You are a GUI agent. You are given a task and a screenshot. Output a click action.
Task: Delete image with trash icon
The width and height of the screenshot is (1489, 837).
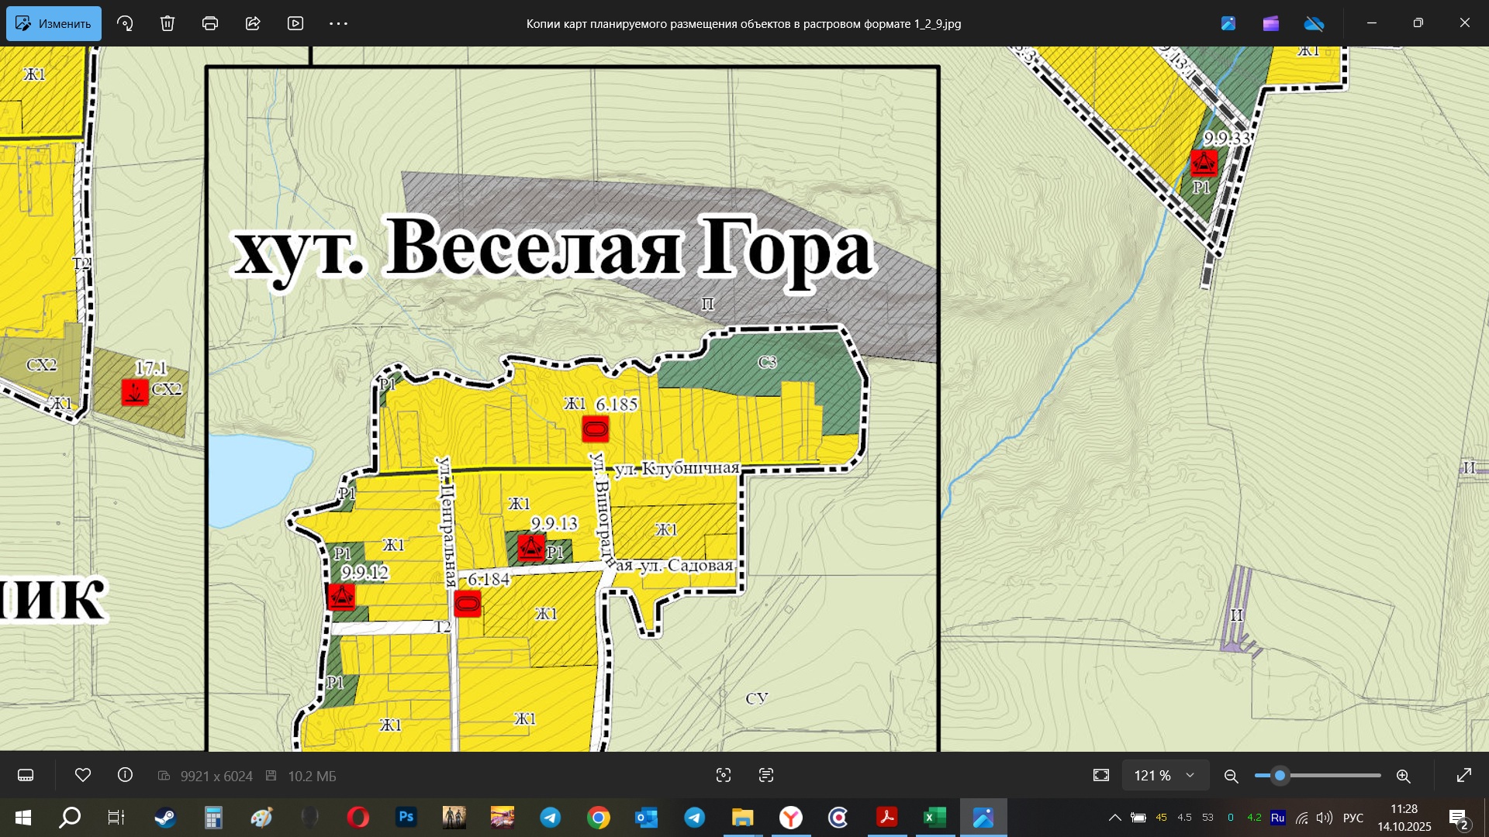[168, 23]
